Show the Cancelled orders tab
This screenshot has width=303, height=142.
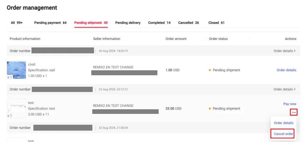click(x=188, y=23)
